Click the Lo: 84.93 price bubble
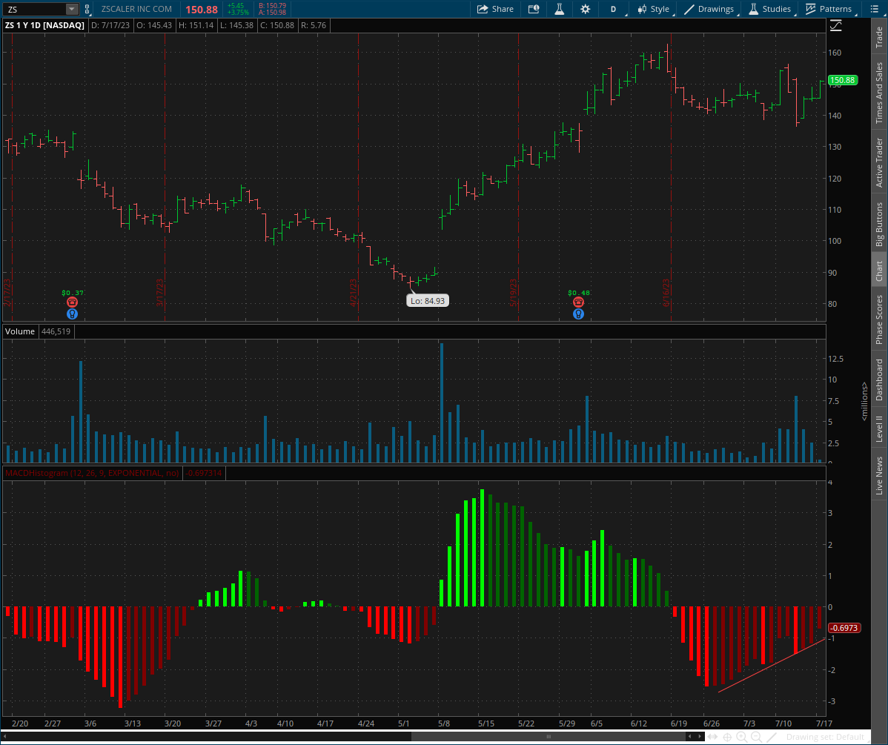The height and width of the screenshot is (745, 888). 428,301
